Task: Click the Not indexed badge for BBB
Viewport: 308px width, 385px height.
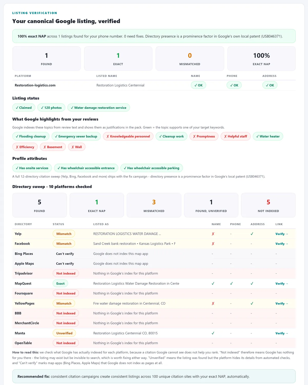Action: point(66,313)
